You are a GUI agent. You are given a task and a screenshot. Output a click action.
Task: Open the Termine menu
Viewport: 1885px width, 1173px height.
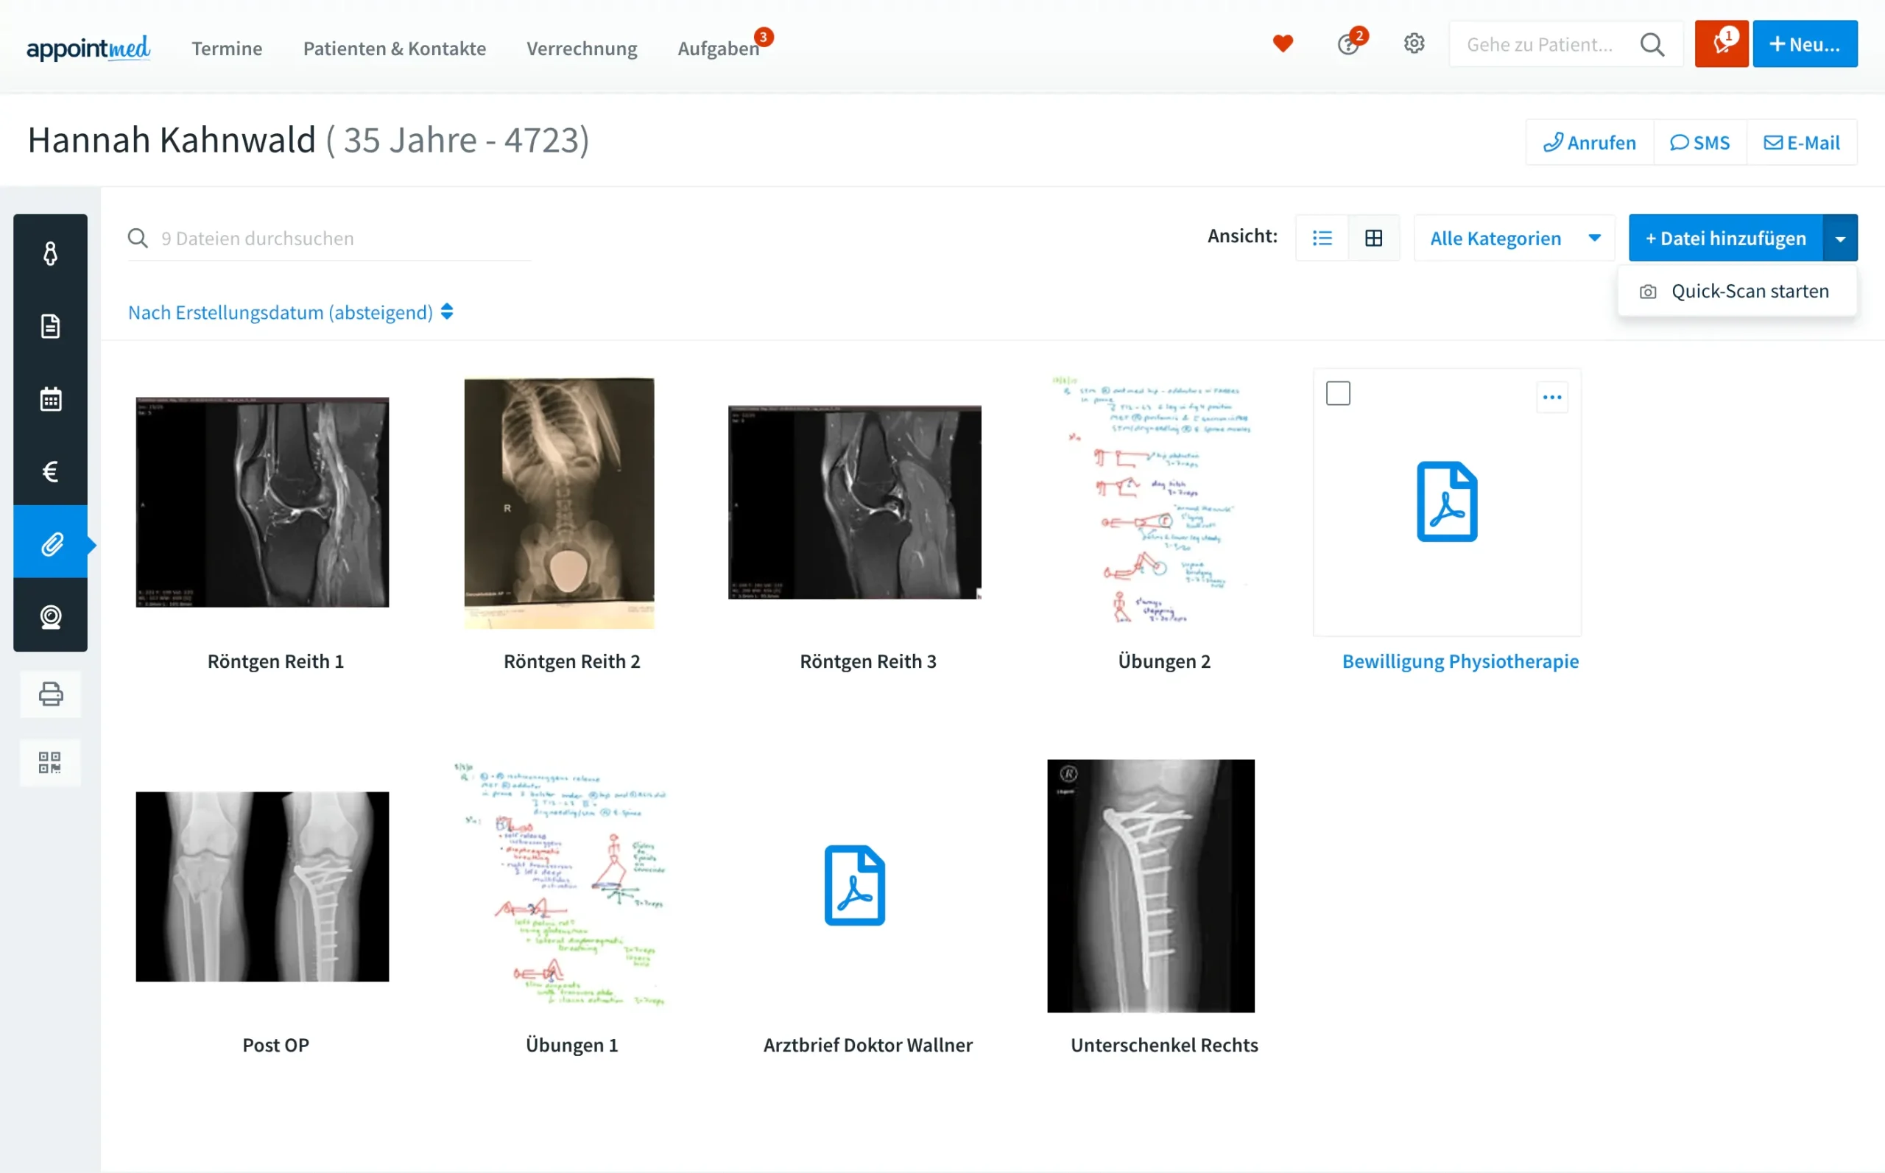tap(227, 48)
